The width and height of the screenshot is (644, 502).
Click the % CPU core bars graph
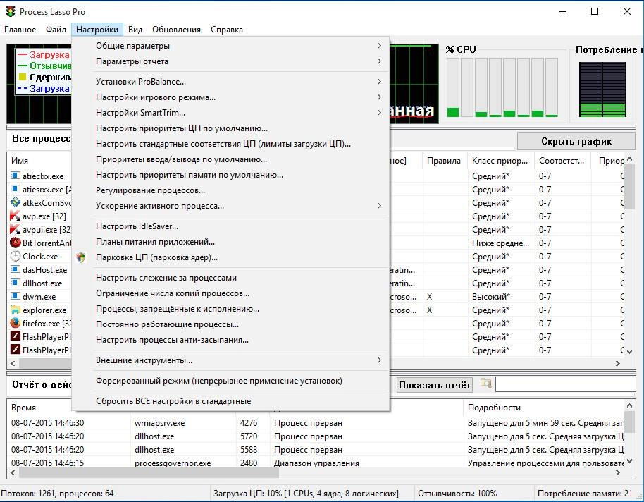coord(502,87)
